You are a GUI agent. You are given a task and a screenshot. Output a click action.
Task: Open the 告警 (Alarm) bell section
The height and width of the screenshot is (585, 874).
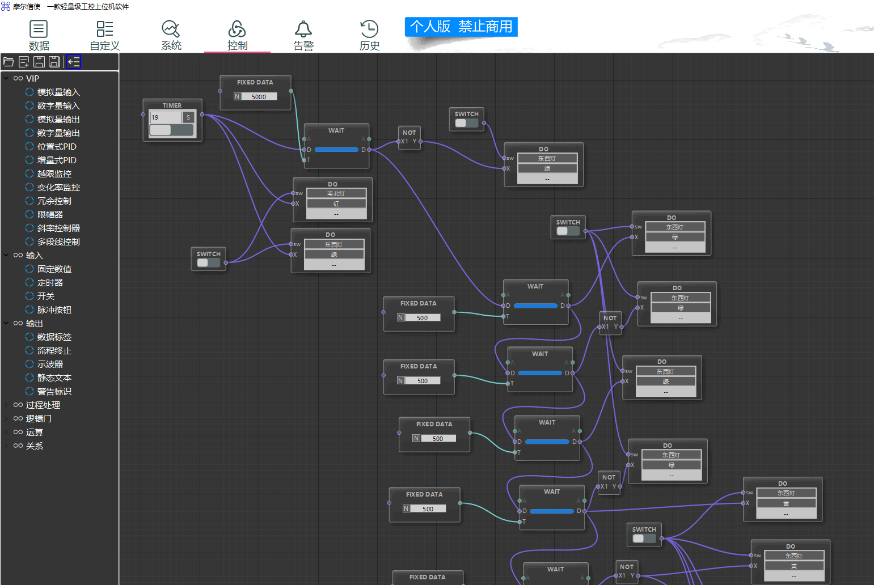[303, 35]
